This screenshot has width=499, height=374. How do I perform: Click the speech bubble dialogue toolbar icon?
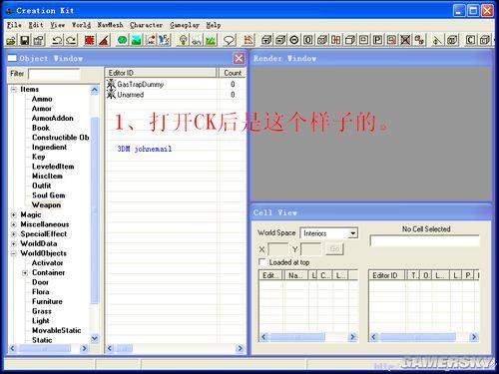coord(229,40)
